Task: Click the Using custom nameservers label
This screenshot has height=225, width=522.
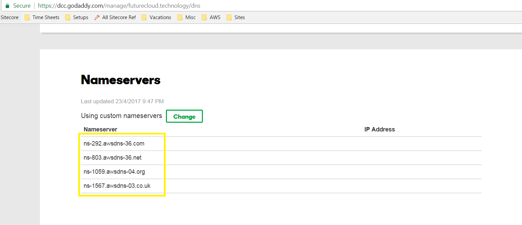Action: pos(122,116)
